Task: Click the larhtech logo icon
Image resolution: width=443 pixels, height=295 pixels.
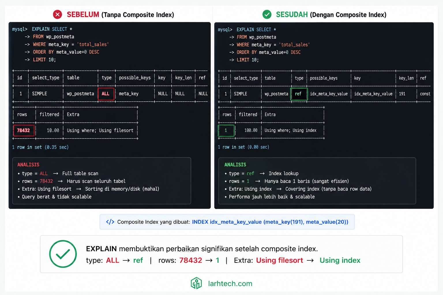Action: coord(196,283)
